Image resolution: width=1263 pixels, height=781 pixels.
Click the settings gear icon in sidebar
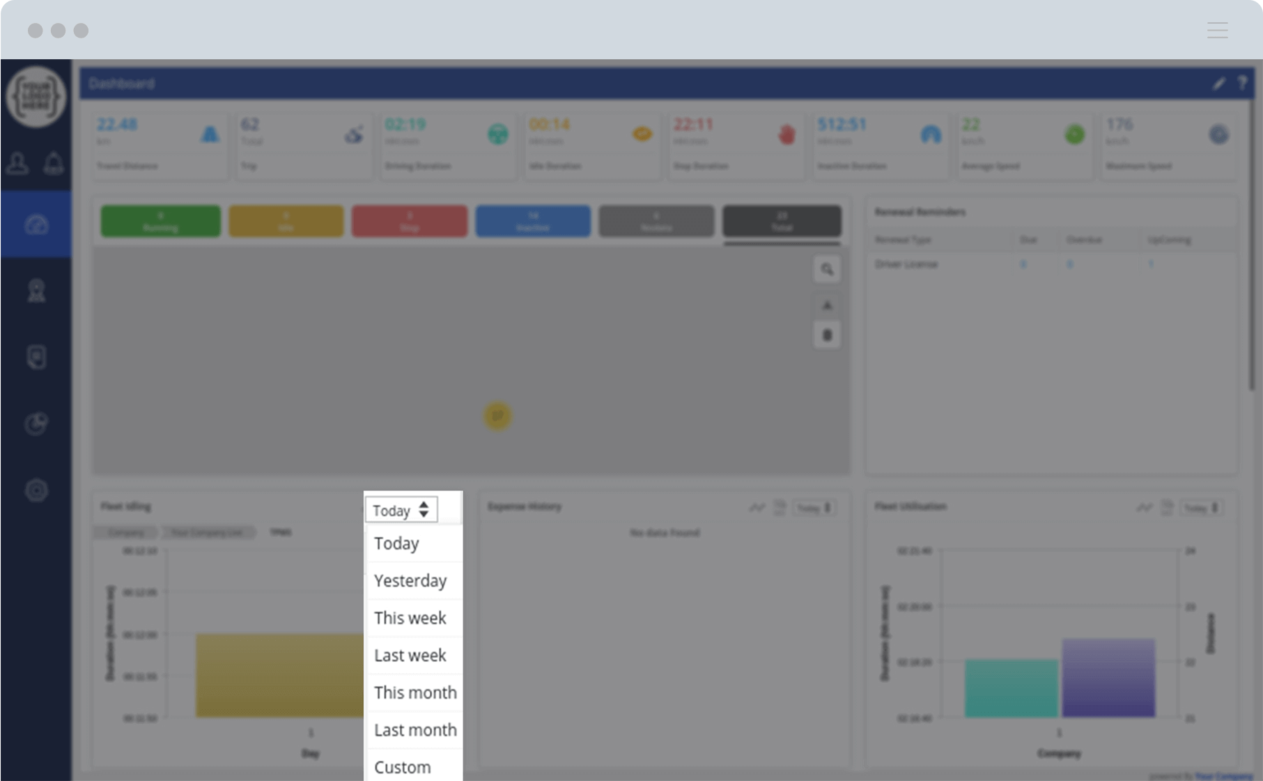pyautogui.click(x=36, y=490)
